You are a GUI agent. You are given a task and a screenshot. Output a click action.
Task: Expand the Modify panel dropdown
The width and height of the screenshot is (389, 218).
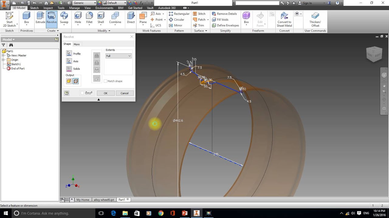tap(104, 31)
